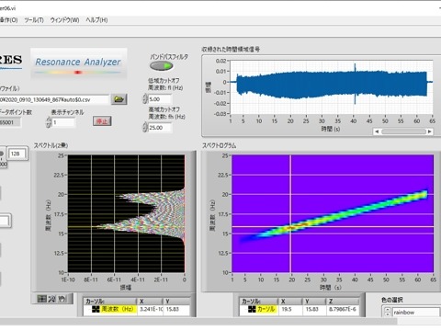Click the spectrogram cursor crosshair icon for カーソル
The height and width of the screenshot is (331, 441).
pyautogui.click(x=252, y=309)
